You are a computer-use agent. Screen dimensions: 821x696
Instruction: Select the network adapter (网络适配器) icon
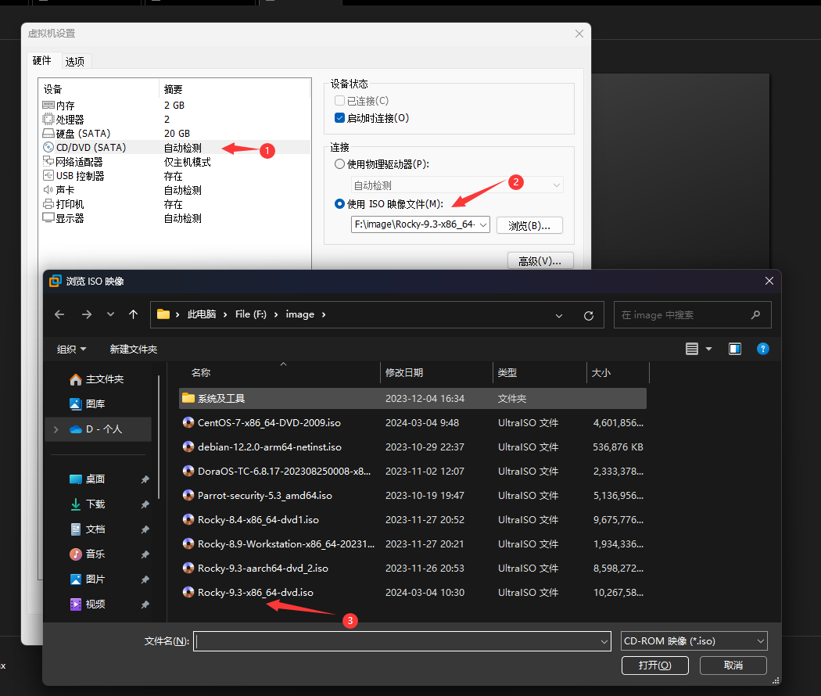(48, 161)
